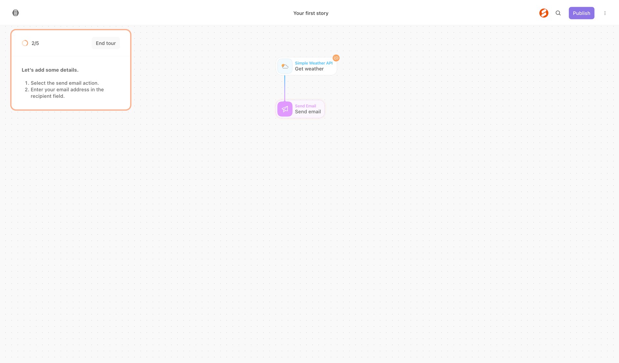
Task: Click the tour instructions card
Action: [x=71, y=83]
